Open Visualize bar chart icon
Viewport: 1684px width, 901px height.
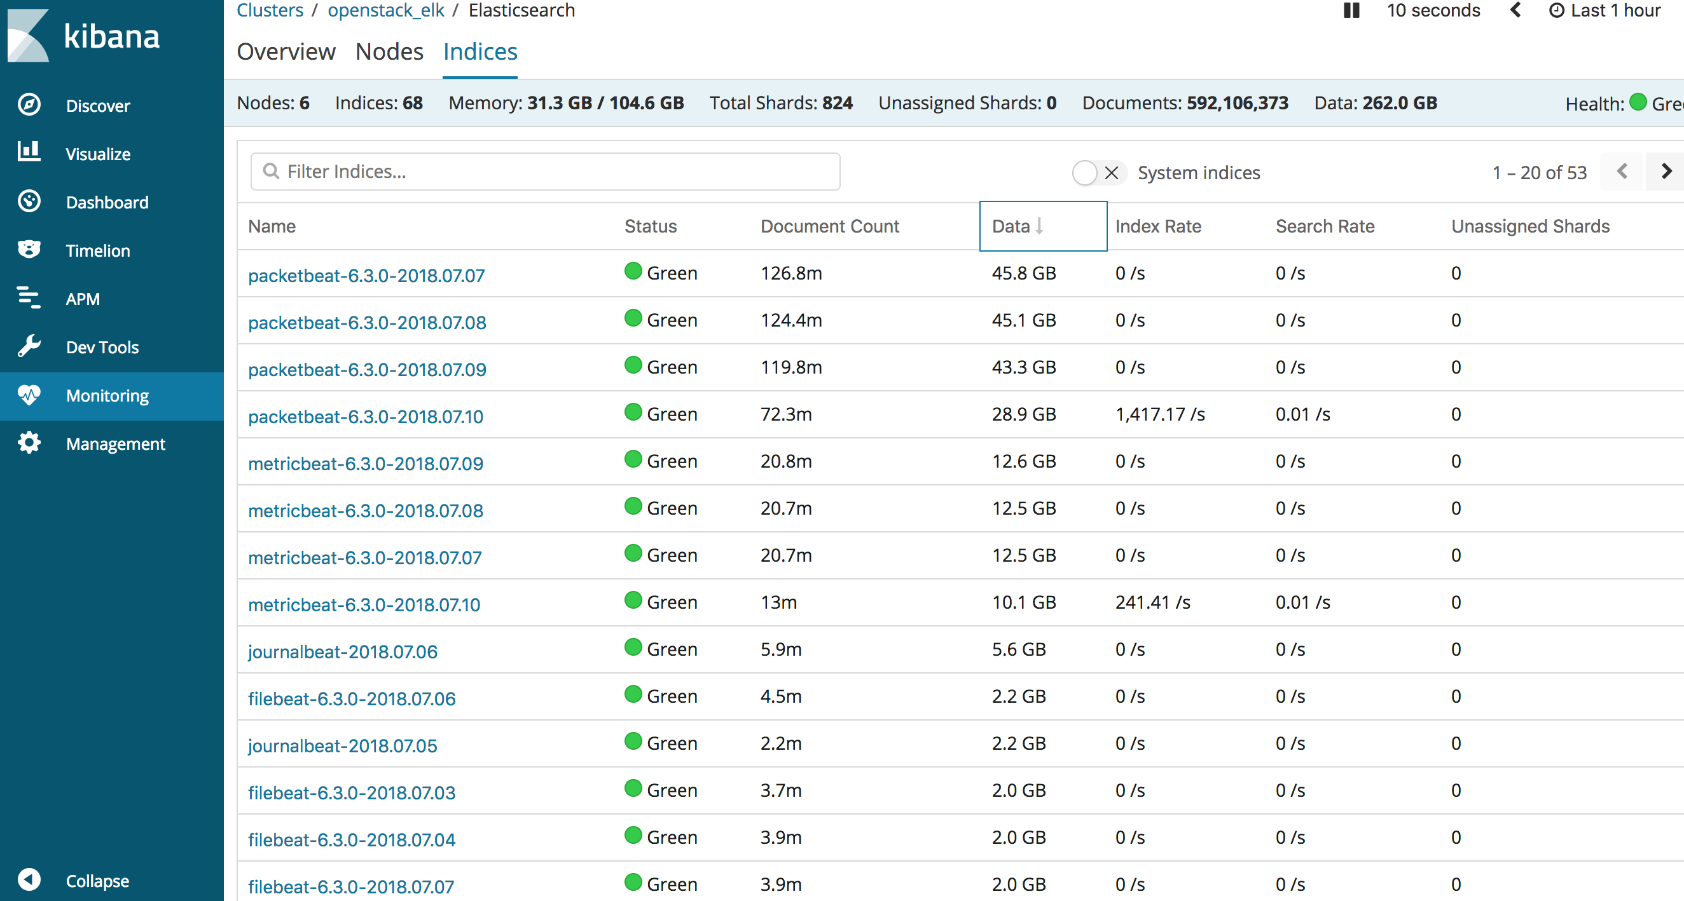pyautogui.click(x=29, y=152)
